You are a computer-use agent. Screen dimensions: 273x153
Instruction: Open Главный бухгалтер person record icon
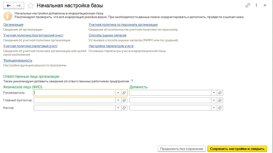(x=124, y=100)
